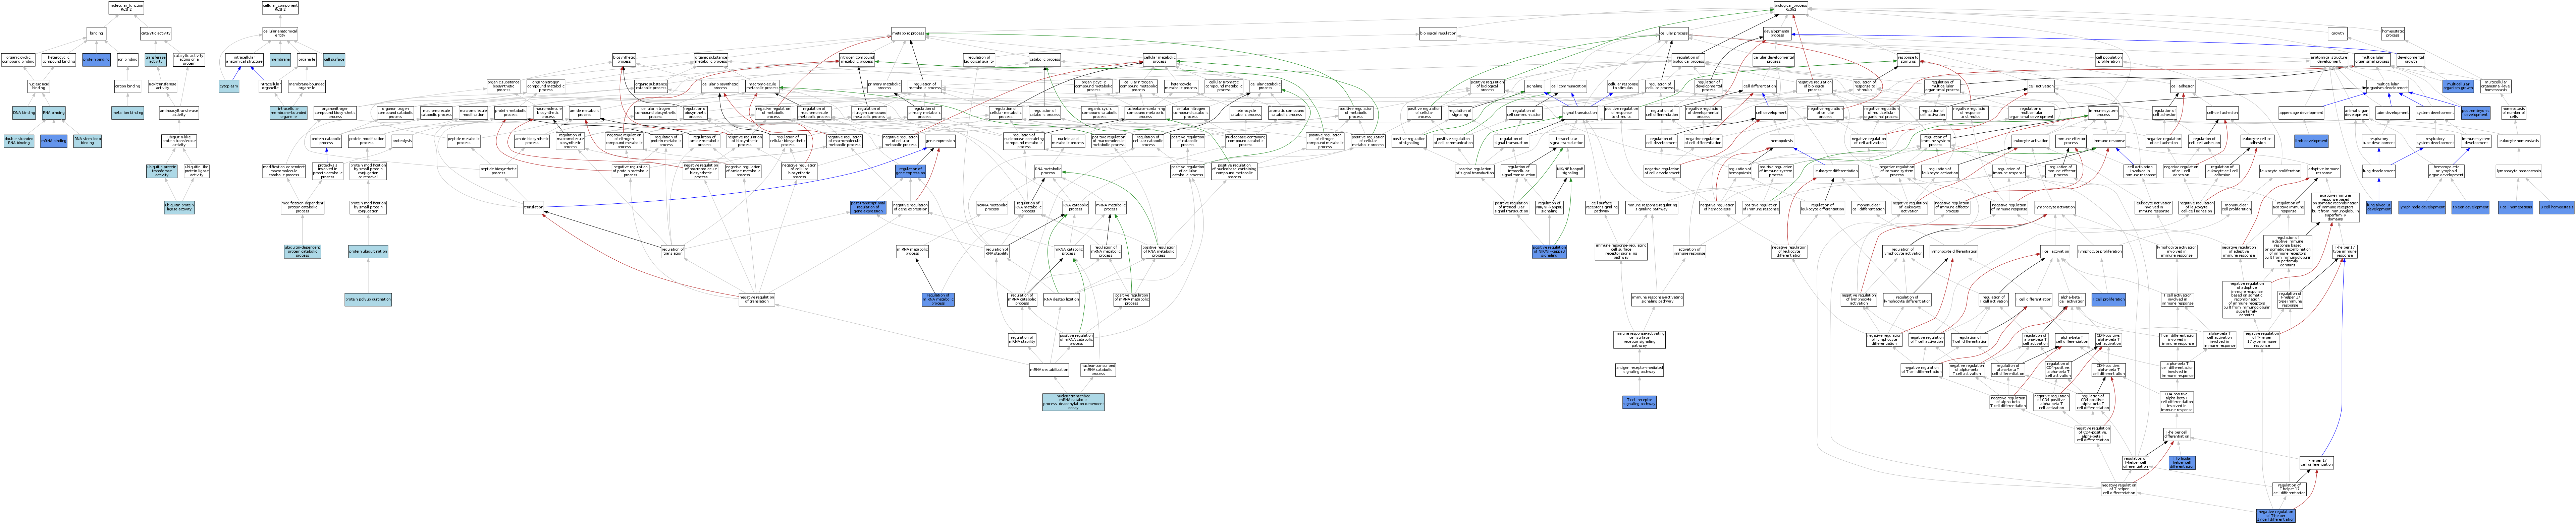Click the aminoacyltransferase activity node
The image size is (2576, 524).
click(x=179, y=113)
